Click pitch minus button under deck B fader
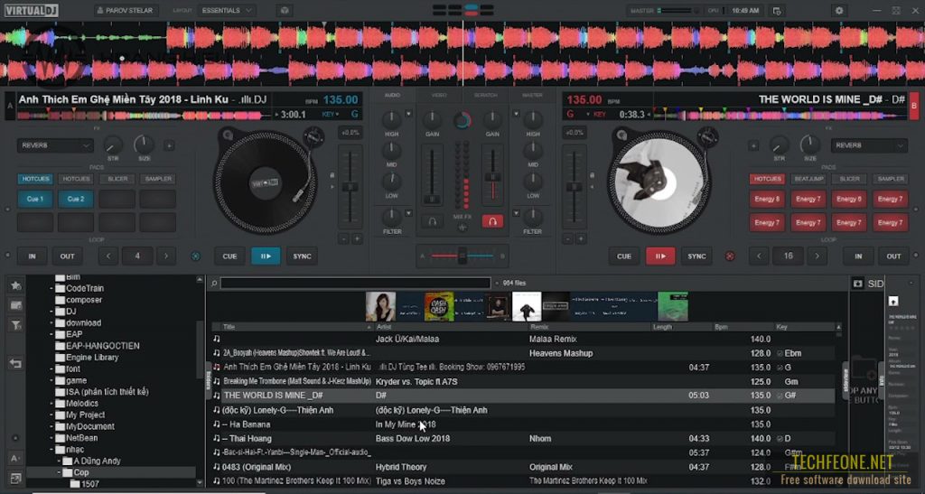Screen dimensions: 925x494 click(568, 238)
